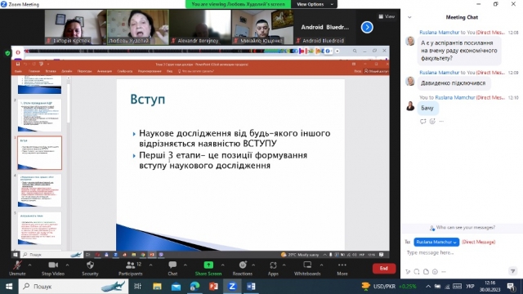The height and width of the screenshot is (294, 523).
Task: Click the screenshot icon in chat composer
Action: point(417,272)
